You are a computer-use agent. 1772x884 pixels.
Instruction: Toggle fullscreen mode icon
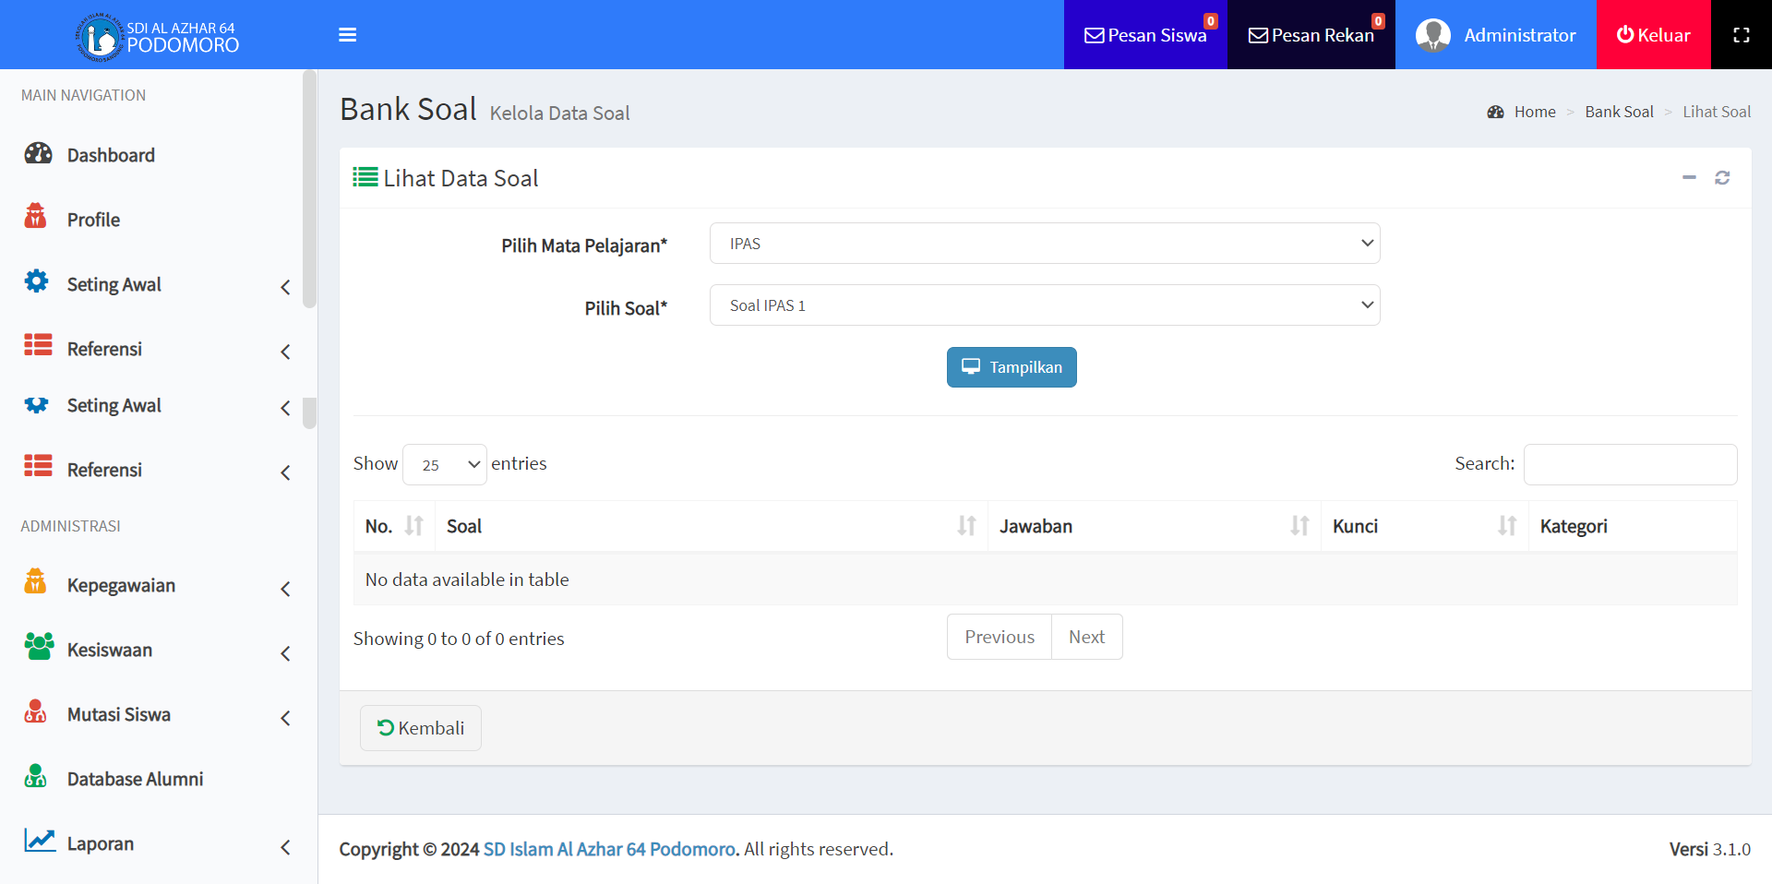coord(1741,35)
